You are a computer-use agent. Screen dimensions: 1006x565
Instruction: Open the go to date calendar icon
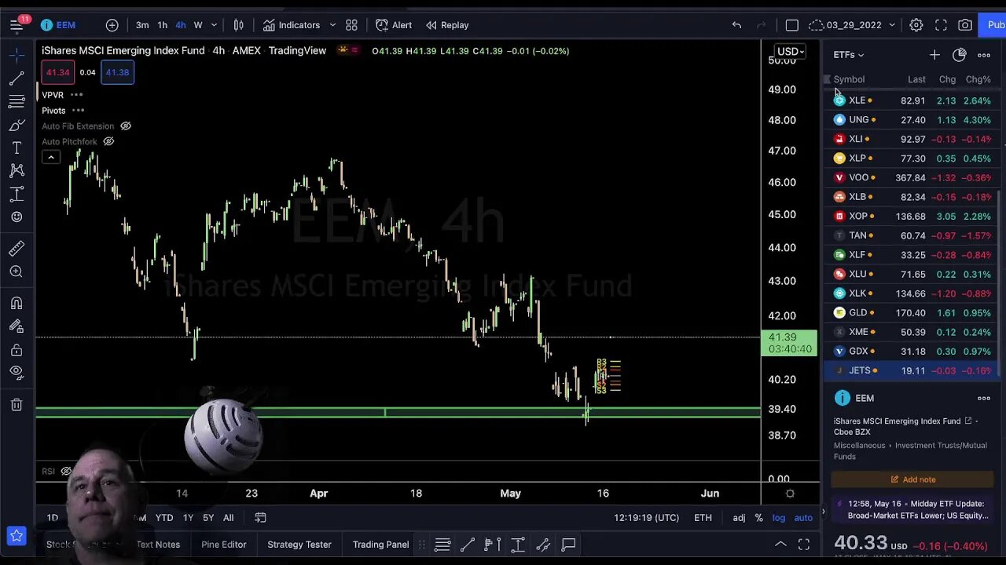260,518
